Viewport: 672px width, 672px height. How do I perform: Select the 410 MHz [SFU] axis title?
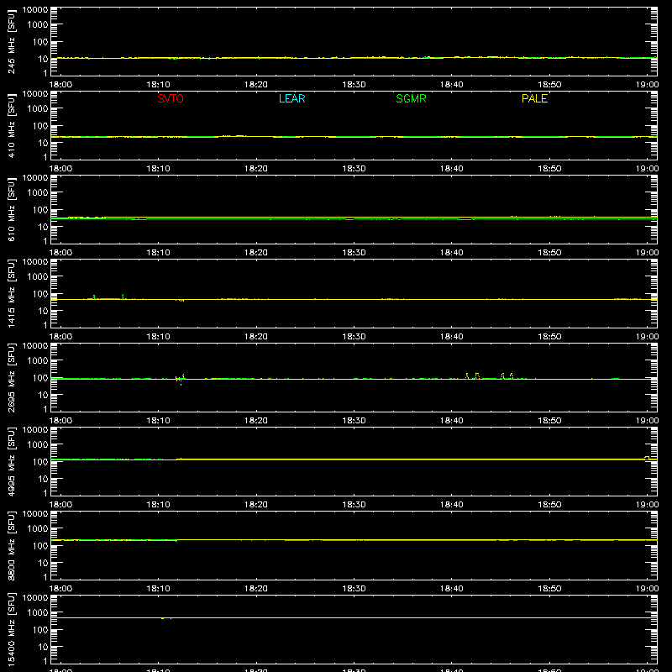pos(12,125)
